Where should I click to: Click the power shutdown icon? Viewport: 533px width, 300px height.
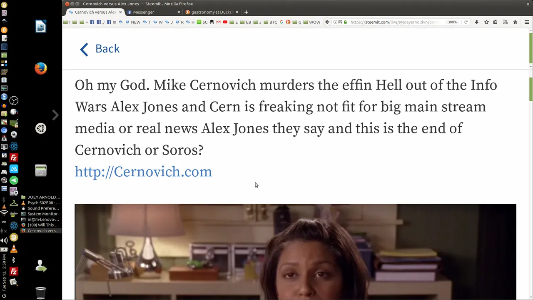[x=4, y=296]
